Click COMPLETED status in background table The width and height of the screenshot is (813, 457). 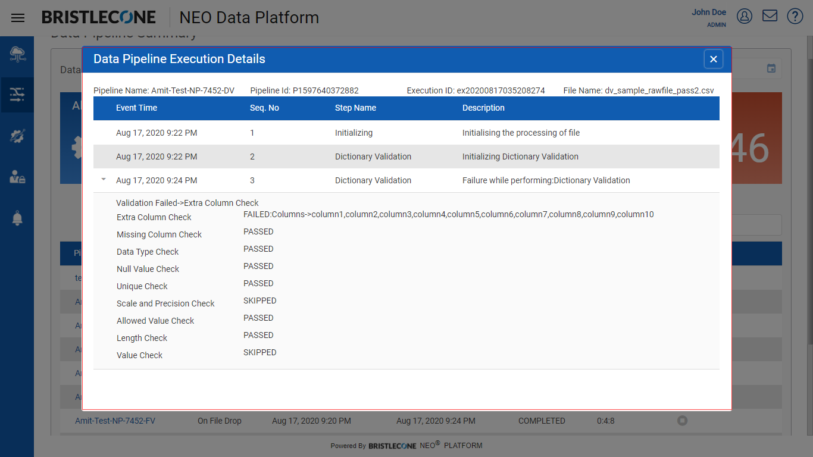point(542,421)
